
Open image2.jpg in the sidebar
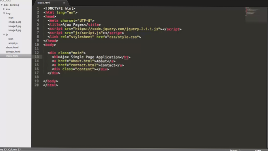[x=15, y=26]
